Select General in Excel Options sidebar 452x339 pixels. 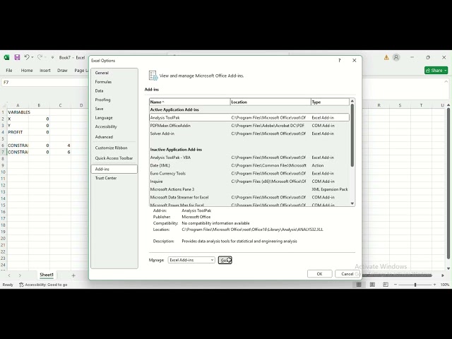tap(114, 73)
